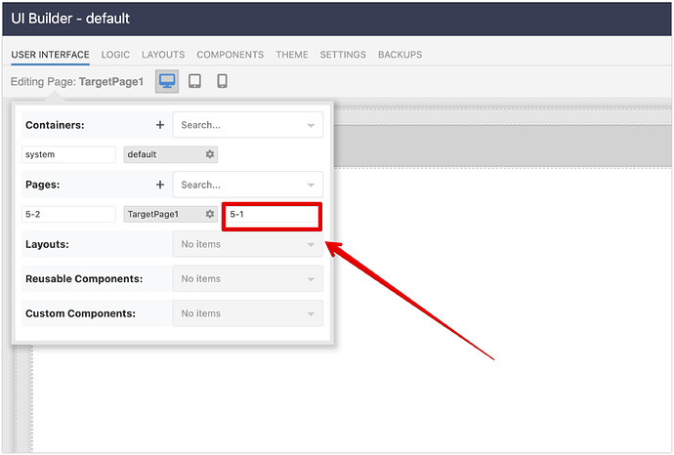Click the page name field containing 5-1

(x=272, y=214)
